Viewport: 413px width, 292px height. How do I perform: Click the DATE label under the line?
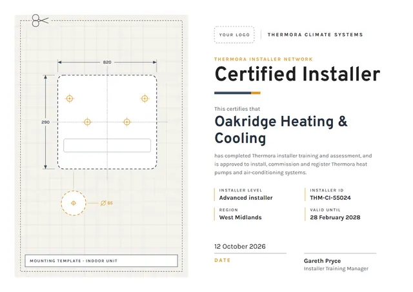coord(222,260)
